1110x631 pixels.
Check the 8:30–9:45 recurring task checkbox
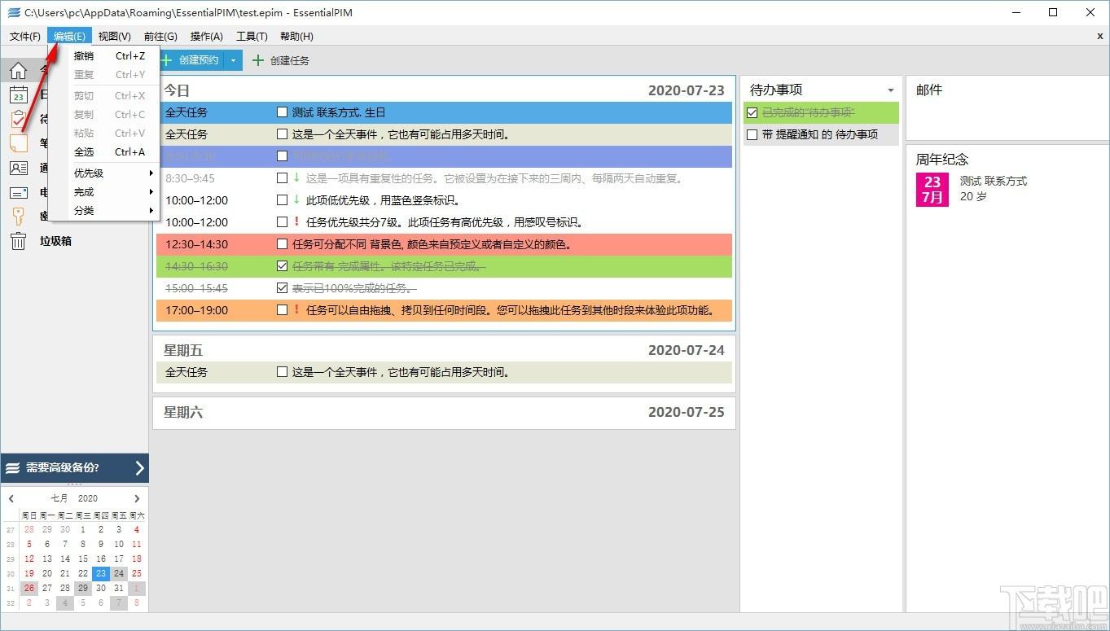coord(282,177)
